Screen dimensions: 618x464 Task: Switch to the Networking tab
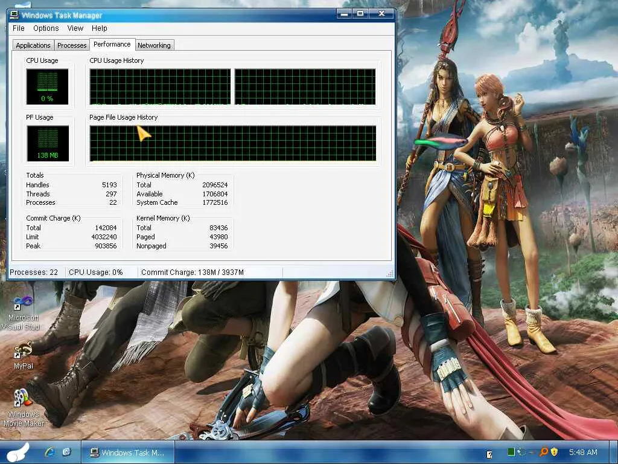click(x=154, y=45)
